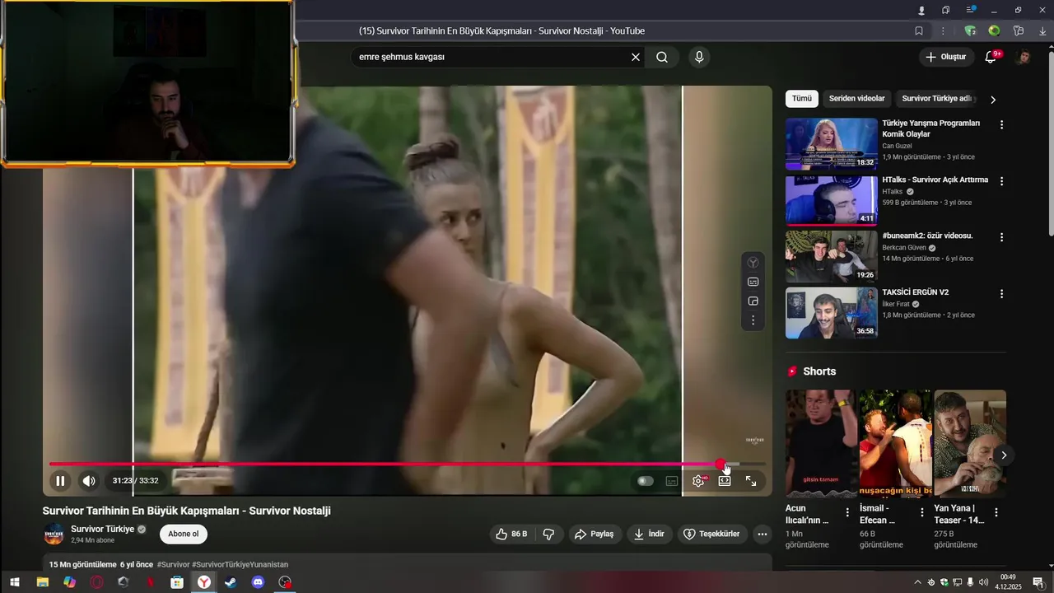Viewport: 1054px width, 593px height.
Task: Bookmark the page in address bar
Action: (919, 31)
